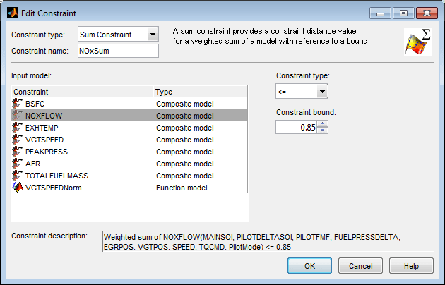This screenshot has height=285, width=445.
Task: Click the AFR model row icon
Action: 18,164
